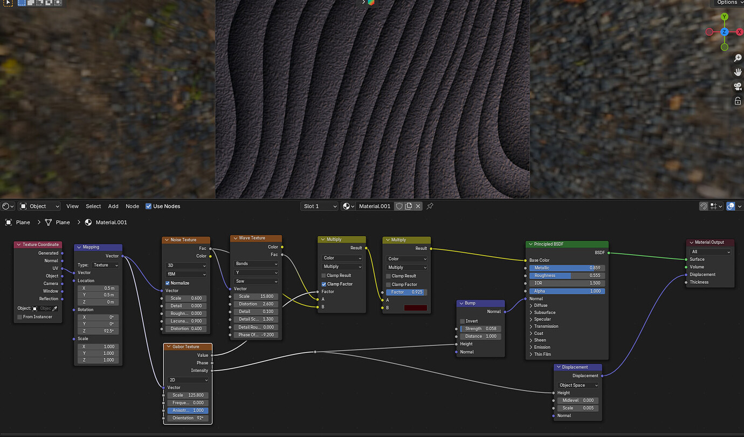Open the Slot 1 dropdown
This screenshot has height=437, width=744.
pos(319,206)
